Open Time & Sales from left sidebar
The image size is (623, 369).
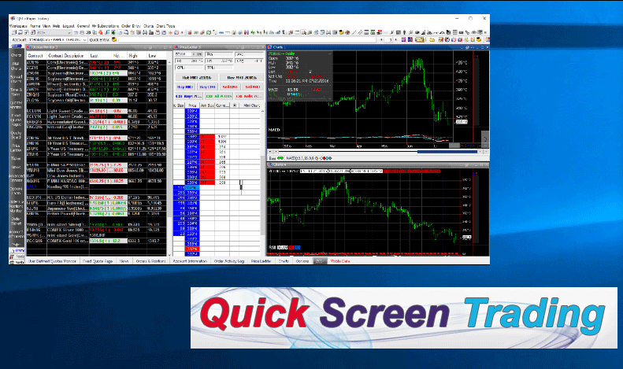point(16,93)
